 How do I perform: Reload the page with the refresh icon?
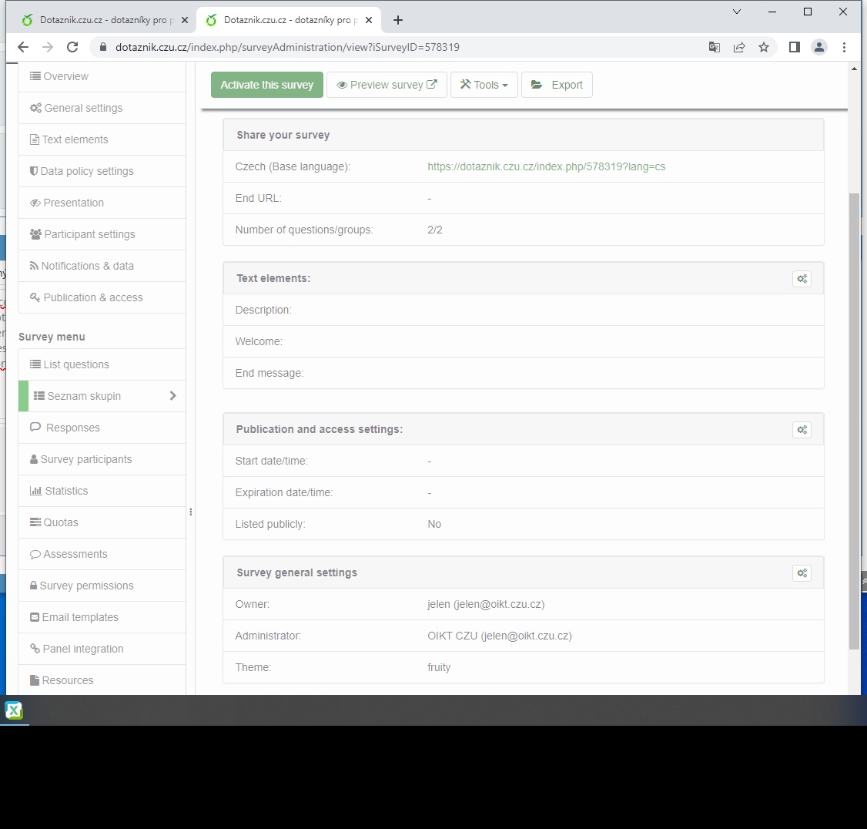pos(72,47)
